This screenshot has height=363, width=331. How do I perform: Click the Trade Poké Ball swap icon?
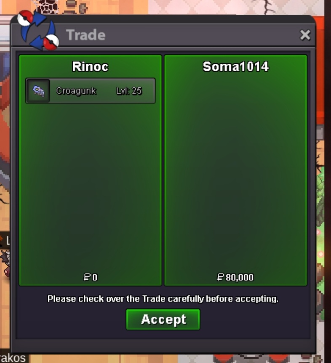38,30
